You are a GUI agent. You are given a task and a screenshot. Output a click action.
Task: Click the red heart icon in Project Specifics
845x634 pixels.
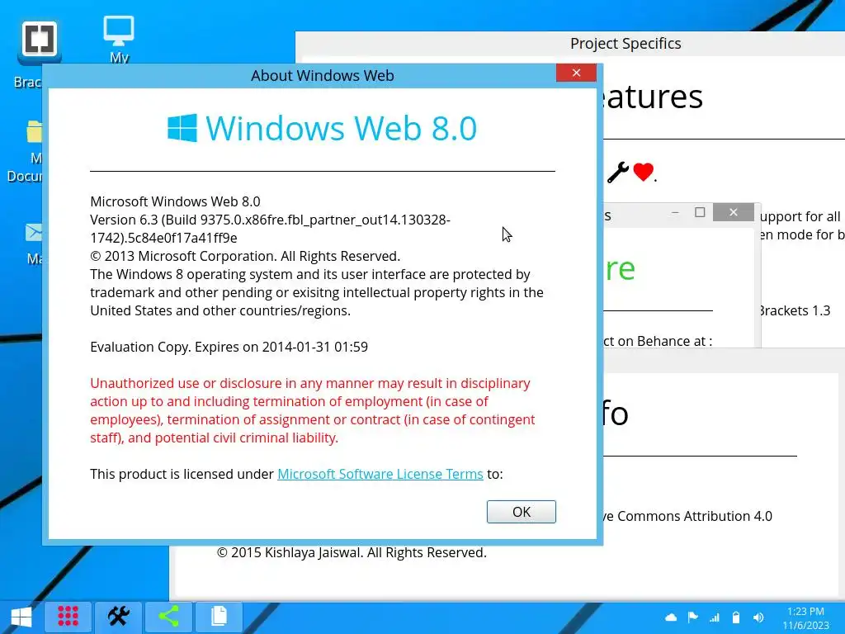pos(644,172)
